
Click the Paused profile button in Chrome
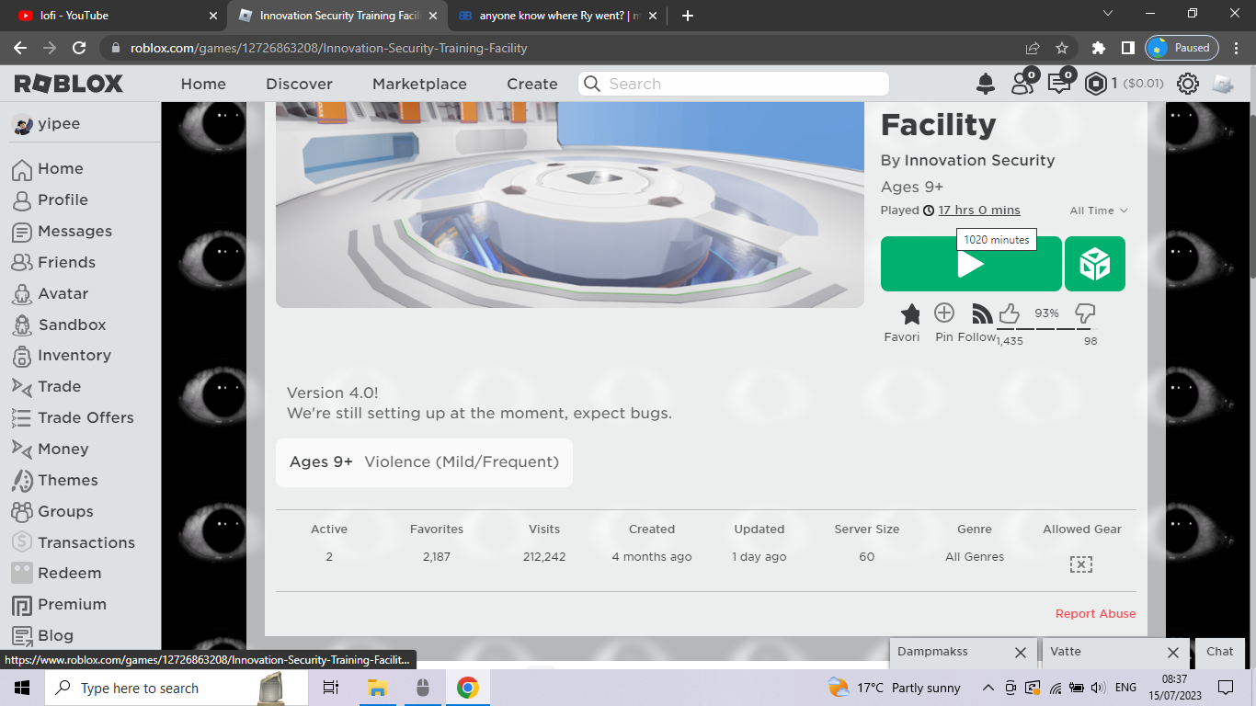point(1182,48)
